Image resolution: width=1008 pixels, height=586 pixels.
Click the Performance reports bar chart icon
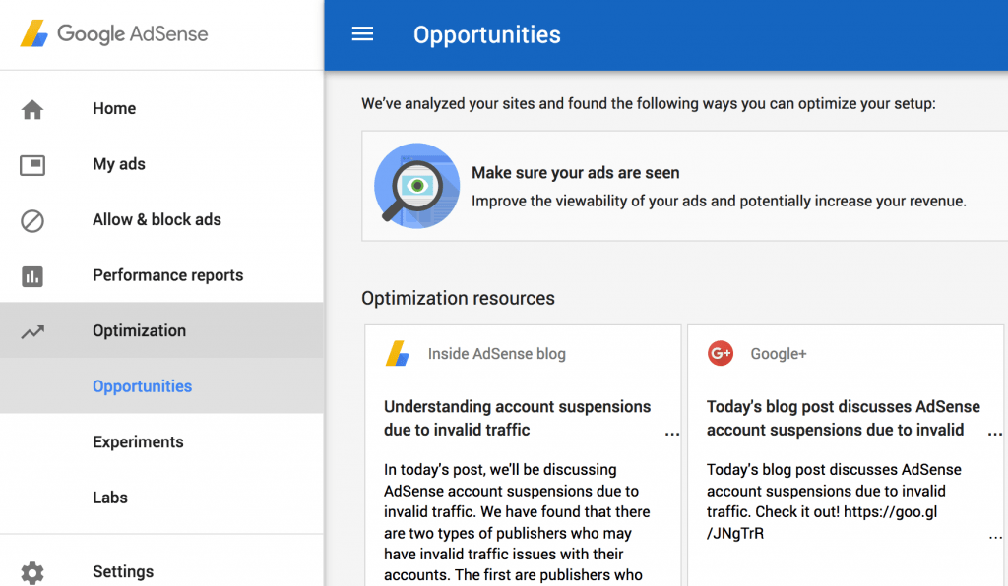coord(32,276)
